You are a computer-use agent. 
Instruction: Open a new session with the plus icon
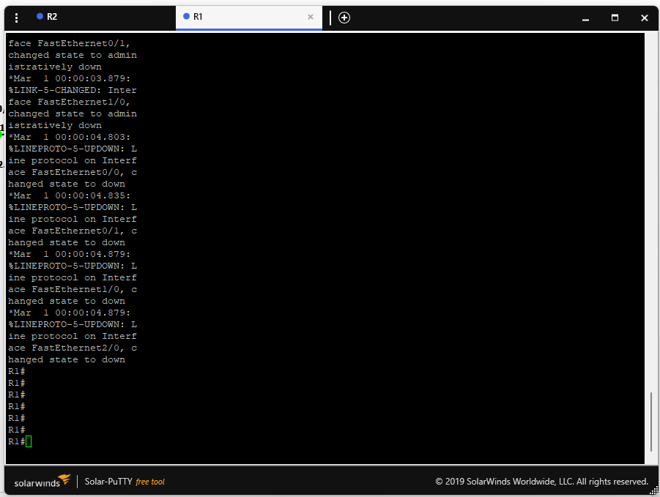coord(344,17)
